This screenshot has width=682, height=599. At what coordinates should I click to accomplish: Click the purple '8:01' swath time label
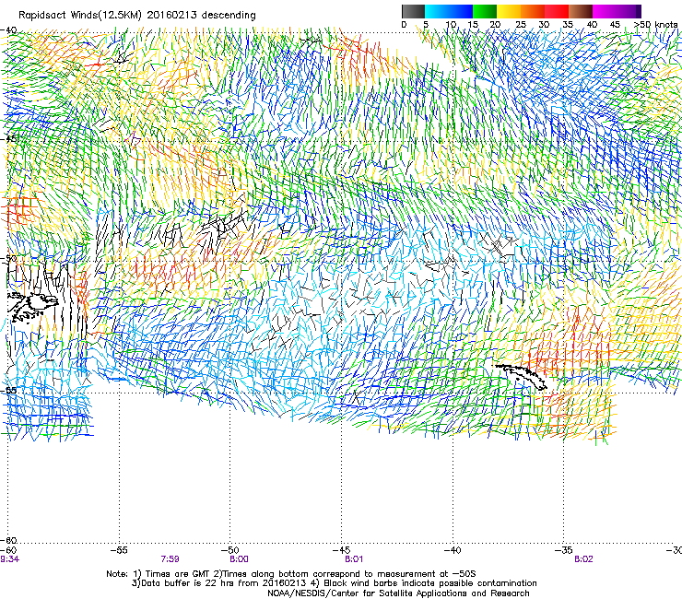pyautogui.click(x=354, y=559)
